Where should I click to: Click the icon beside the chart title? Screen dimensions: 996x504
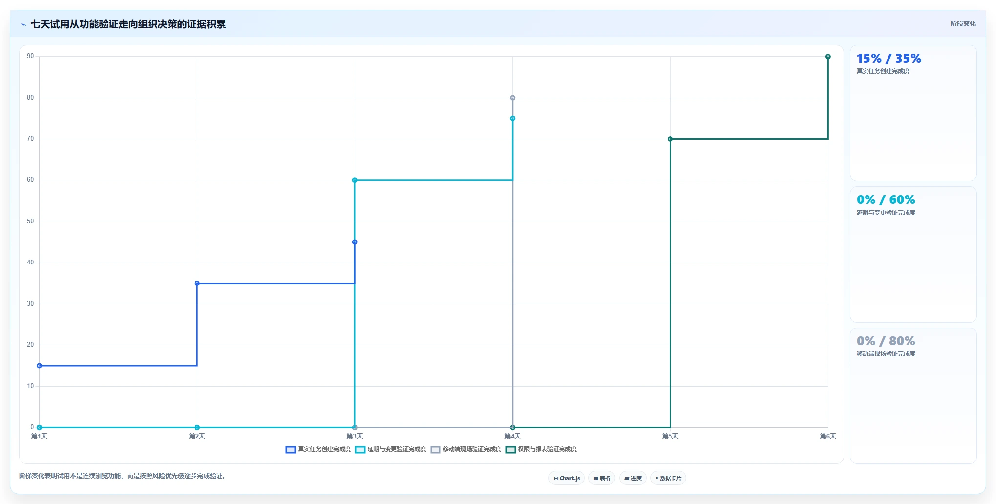(x=23, y=24)
